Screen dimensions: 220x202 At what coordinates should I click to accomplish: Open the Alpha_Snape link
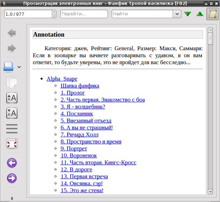[62, 79]
